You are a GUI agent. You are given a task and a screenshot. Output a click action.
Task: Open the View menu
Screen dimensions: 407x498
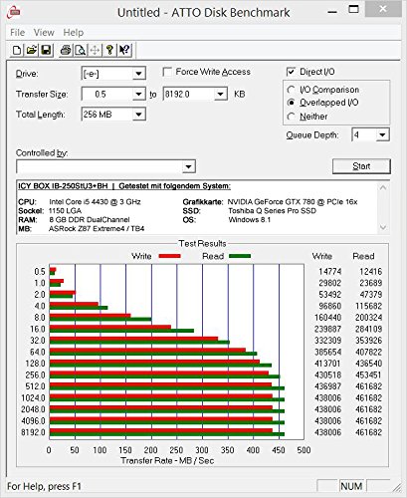44,33
